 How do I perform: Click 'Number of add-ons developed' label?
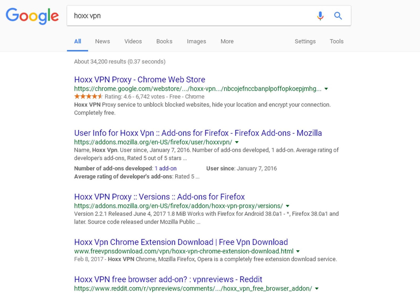[x=113, y=168]
